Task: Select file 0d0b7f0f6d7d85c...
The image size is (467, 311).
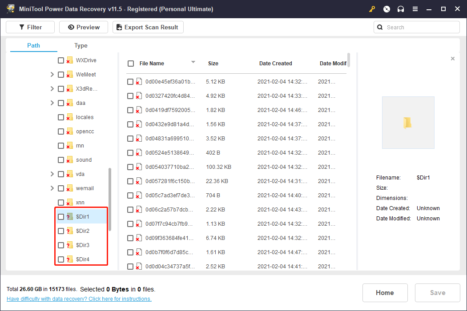Action: [237, 252]
